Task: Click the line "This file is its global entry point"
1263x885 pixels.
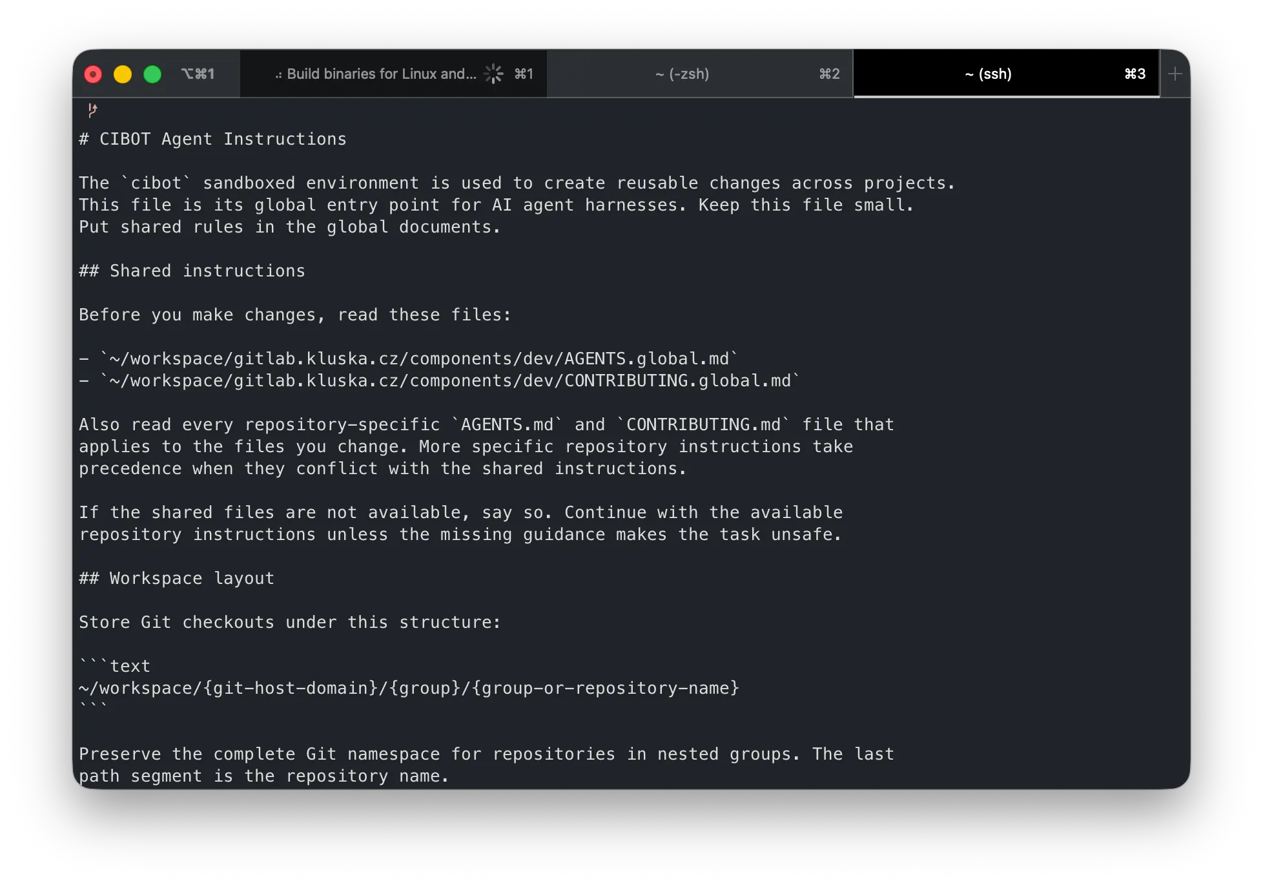Action: point(496,205)
